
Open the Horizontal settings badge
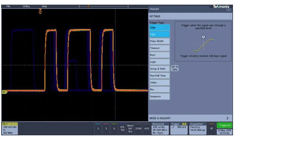pos(160,128)
